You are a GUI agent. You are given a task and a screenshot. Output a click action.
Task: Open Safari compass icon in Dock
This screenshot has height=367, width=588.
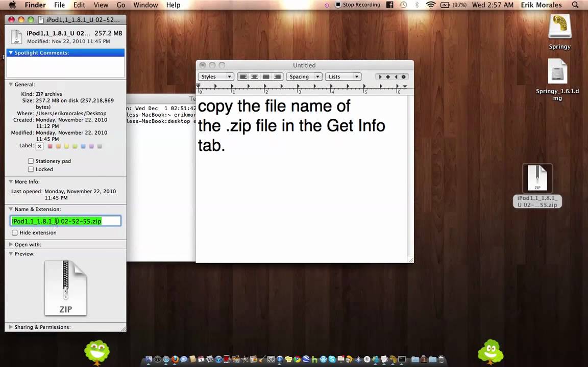point(166,359)
